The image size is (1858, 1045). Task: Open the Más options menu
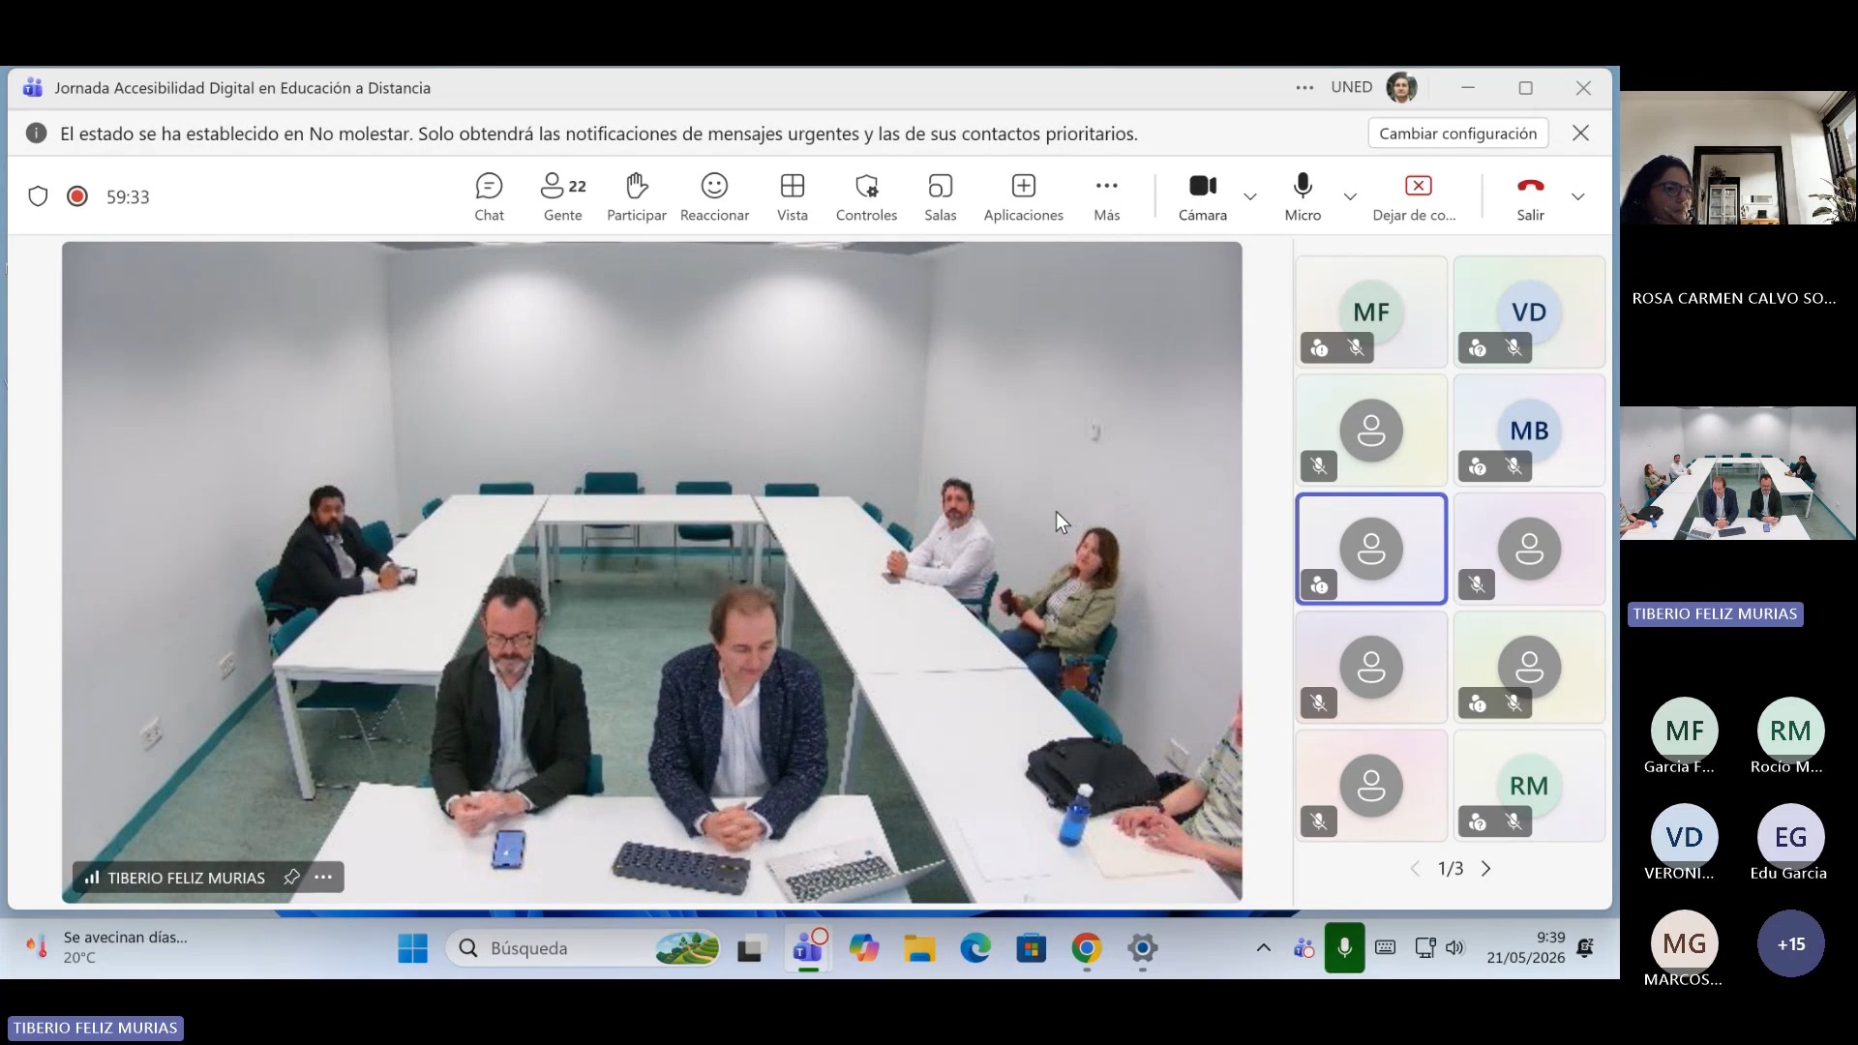(x=1106, y=196)
